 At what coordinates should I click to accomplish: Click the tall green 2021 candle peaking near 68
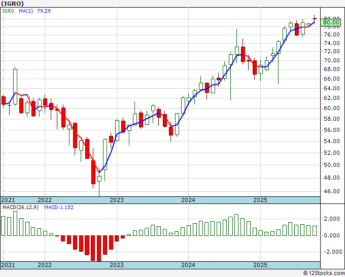click(15, 86)
